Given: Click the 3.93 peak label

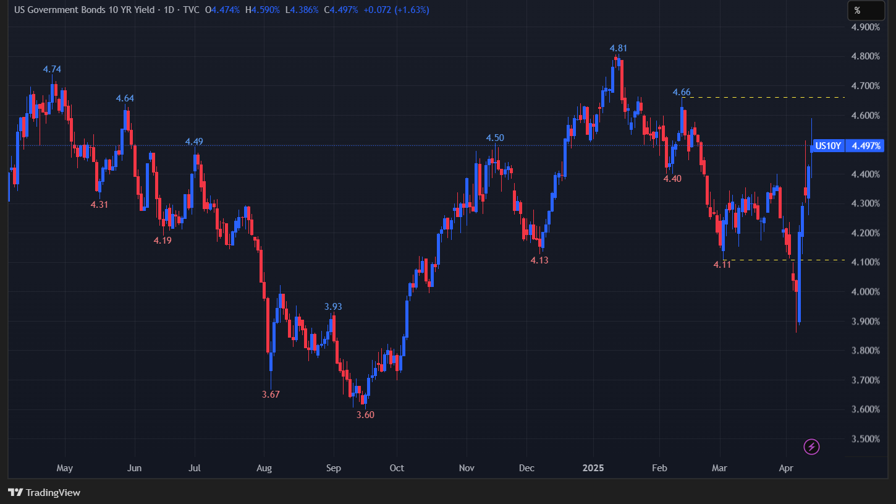Looking at the screenshot, I should 333,307.
